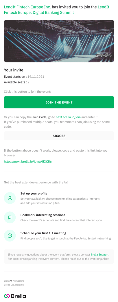The image size is (118, 302).
Task: Select the Bookmark interesting sessions heading
Action: point(43,215)
